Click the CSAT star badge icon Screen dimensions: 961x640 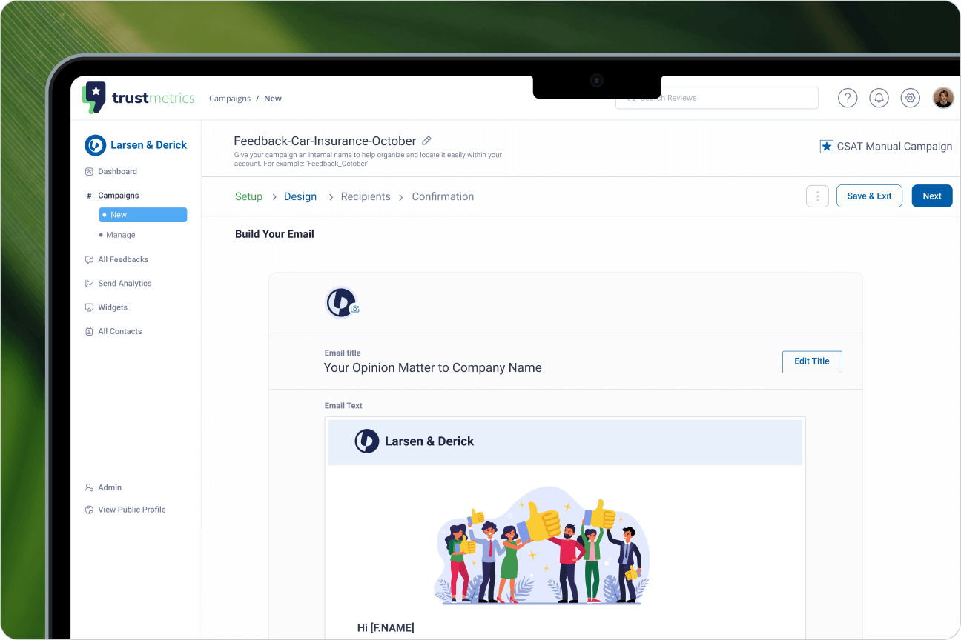point(826,147)
